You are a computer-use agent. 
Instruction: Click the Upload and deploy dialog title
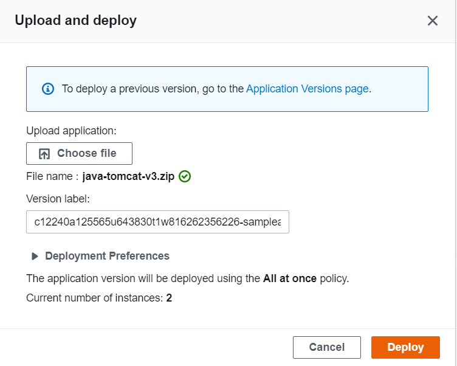point(75,21)
